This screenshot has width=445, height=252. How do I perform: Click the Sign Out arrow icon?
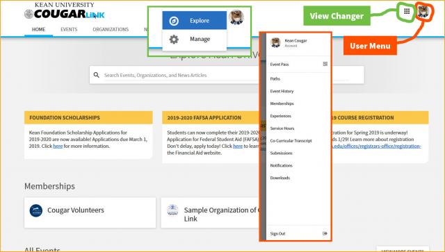click(x=325, y=233)
